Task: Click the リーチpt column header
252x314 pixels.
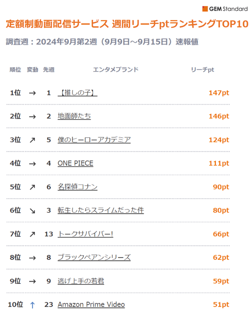Action: coord(203,70)
